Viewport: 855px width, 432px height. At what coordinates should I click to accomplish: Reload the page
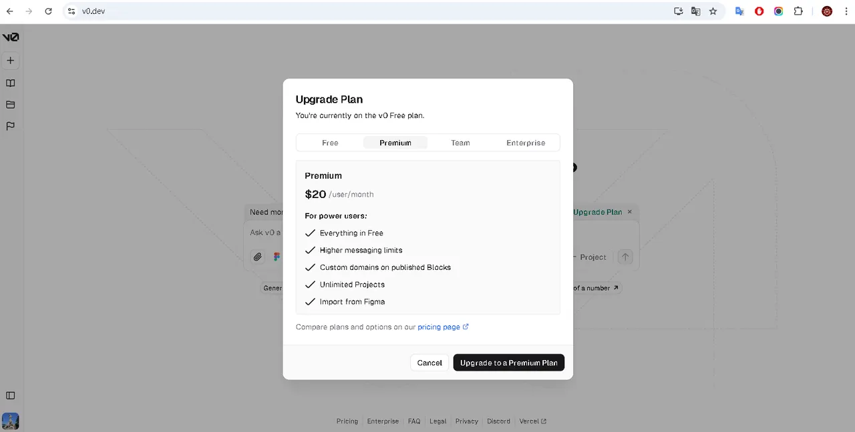48,11
